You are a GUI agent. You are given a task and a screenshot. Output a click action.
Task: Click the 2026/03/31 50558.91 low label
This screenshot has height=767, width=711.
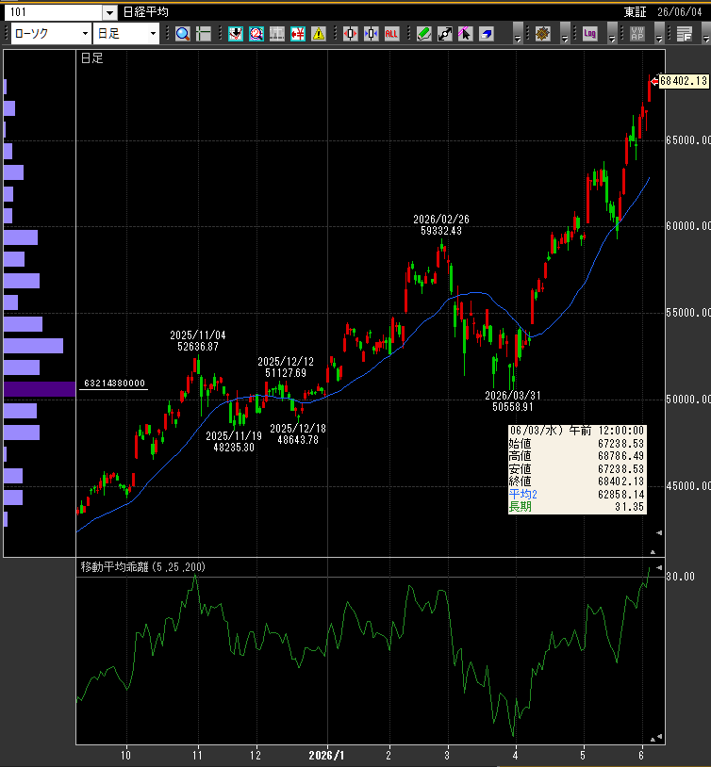coord(513,401)
